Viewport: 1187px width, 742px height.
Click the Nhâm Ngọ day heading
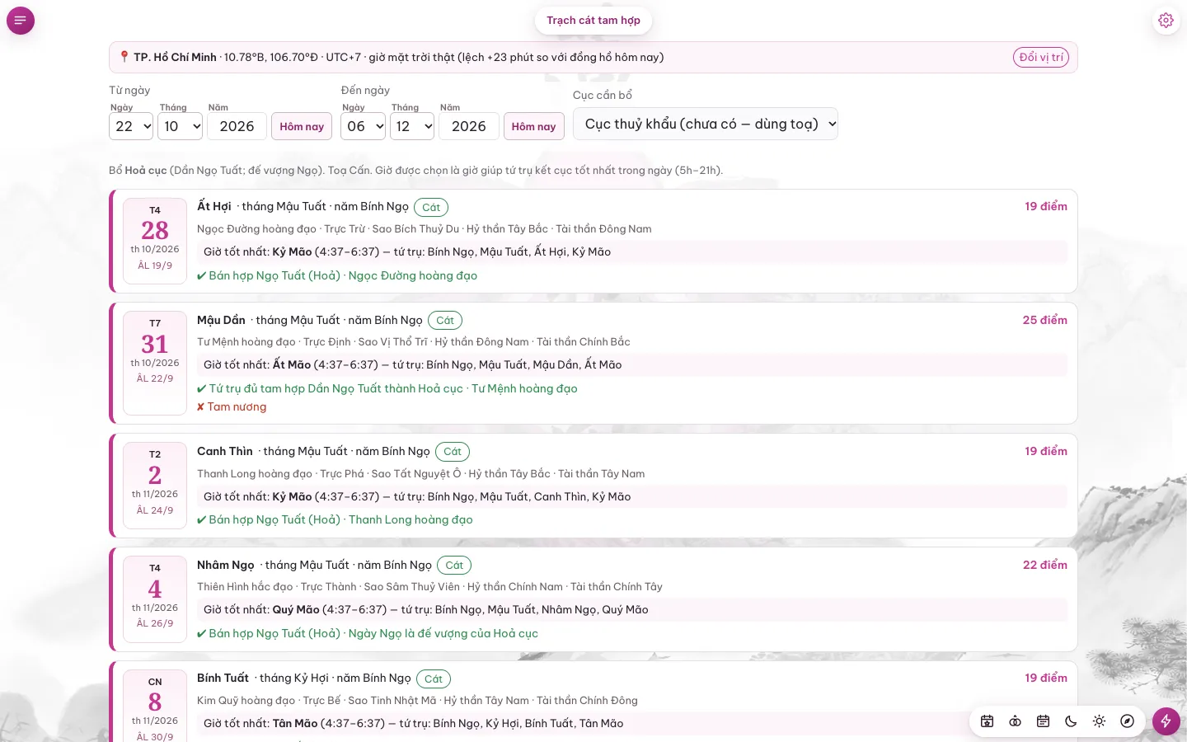pos(226,565)
